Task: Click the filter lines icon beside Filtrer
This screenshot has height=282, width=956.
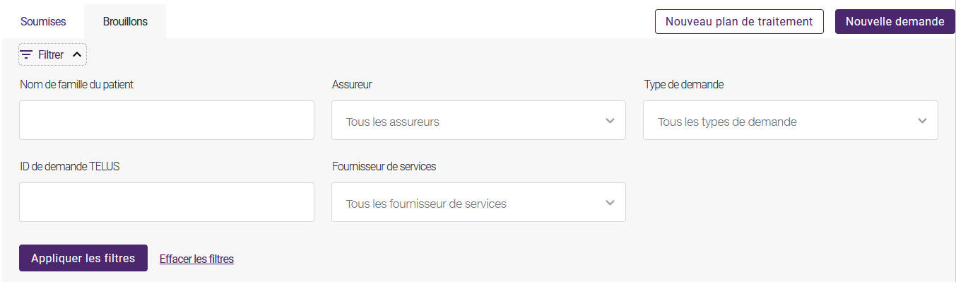Action: click(26, 54)
